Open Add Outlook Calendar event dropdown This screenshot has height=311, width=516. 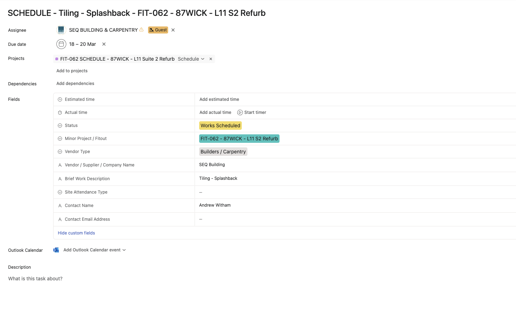pos(94,250)
